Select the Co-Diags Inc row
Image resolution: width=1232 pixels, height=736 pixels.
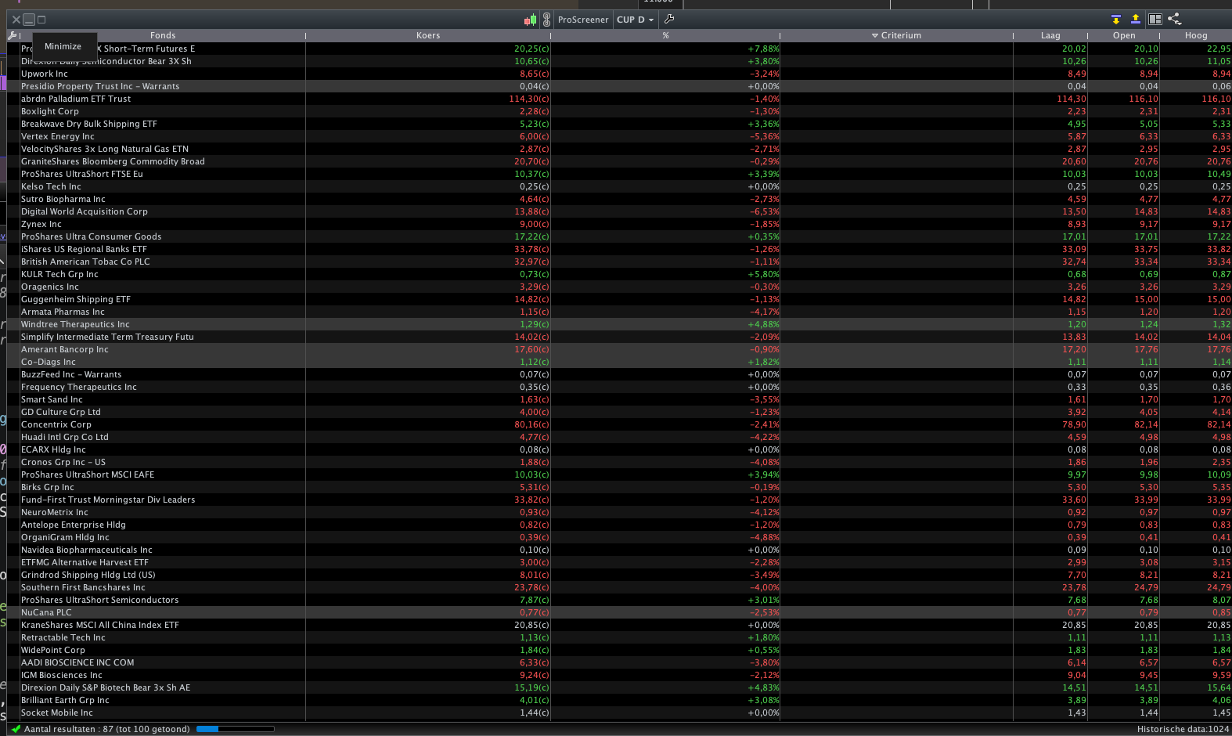click(x=620, y=362)
